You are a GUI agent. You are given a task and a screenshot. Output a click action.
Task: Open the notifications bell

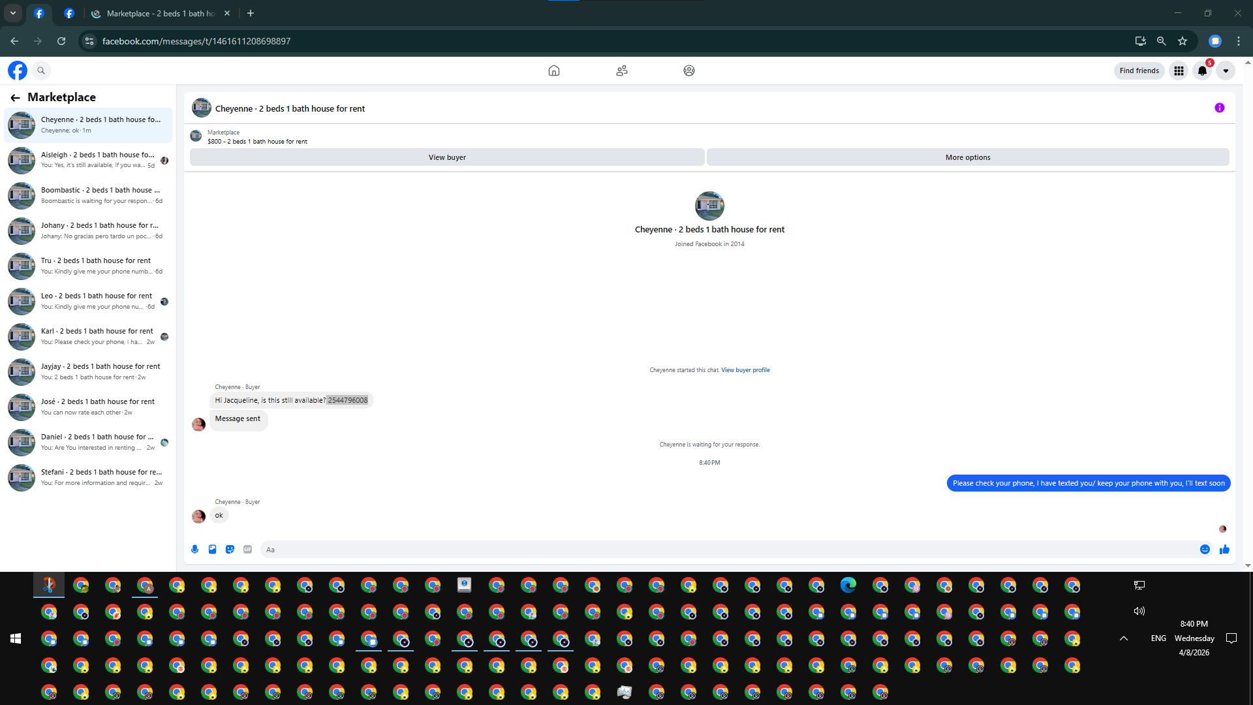pos(1202,71)
